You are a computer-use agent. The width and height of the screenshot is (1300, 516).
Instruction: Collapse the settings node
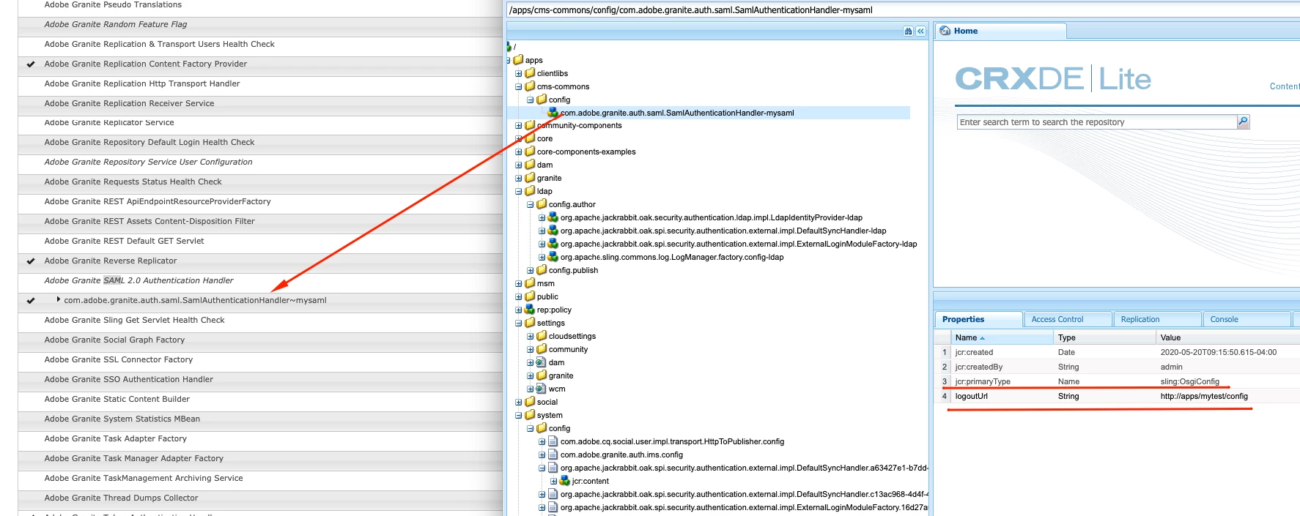pos(519,324)
